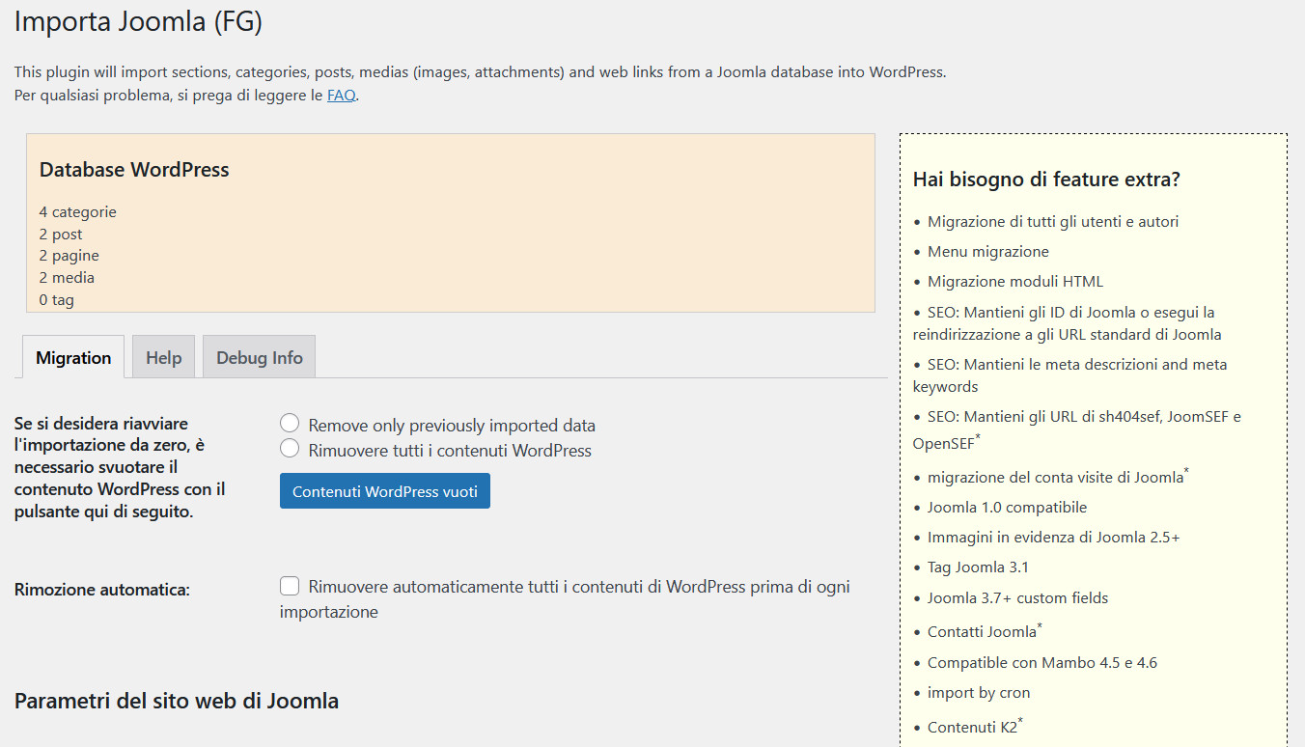
Task: Click the 'Joomla 1.0 compatibile' feature item
Action: click(1007, 508)
